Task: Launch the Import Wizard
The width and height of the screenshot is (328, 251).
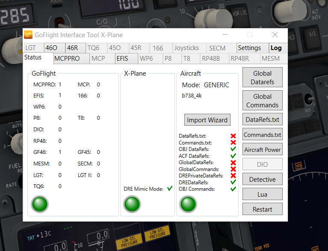Action: (x=207, y=120)
